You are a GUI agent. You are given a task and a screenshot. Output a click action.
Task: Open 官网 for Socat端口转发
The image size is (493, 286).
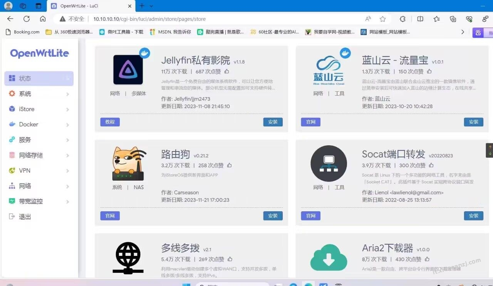point(311,216)
